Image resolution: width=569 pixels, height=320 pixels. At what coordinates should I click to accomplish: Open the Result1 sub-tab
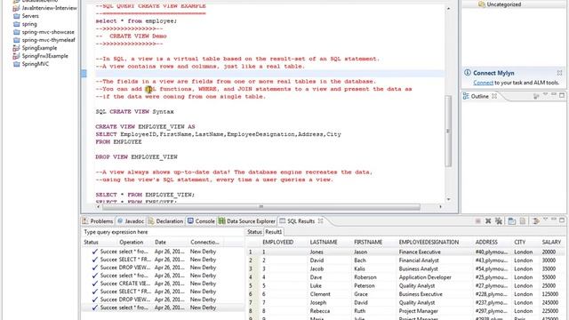pyautogui.click(x=273, y=232)
